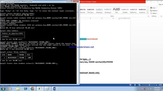
Task: Click the 'ERROR 1046' No database selected line
Action: 19,21
